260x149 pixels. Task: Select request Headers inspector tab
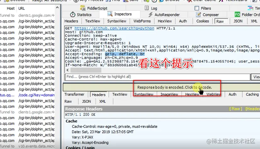(71, 21)
